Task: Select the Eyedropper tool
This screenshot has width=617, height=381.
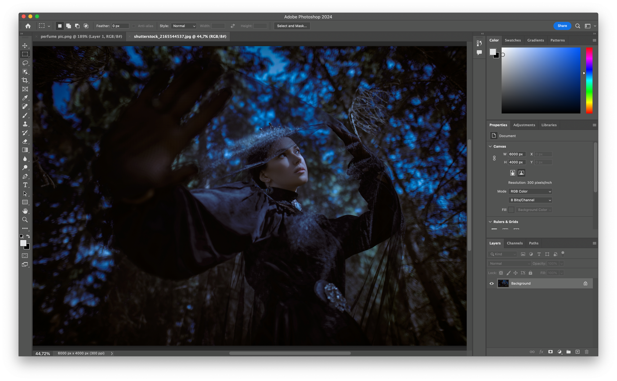Action: pyautogui.click(x=25, y=98)
